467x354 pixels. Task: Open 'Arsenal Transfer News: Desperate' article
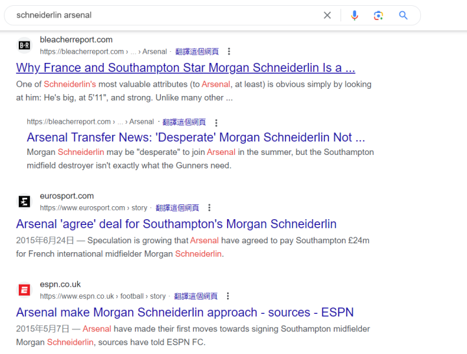click(195, 137)
